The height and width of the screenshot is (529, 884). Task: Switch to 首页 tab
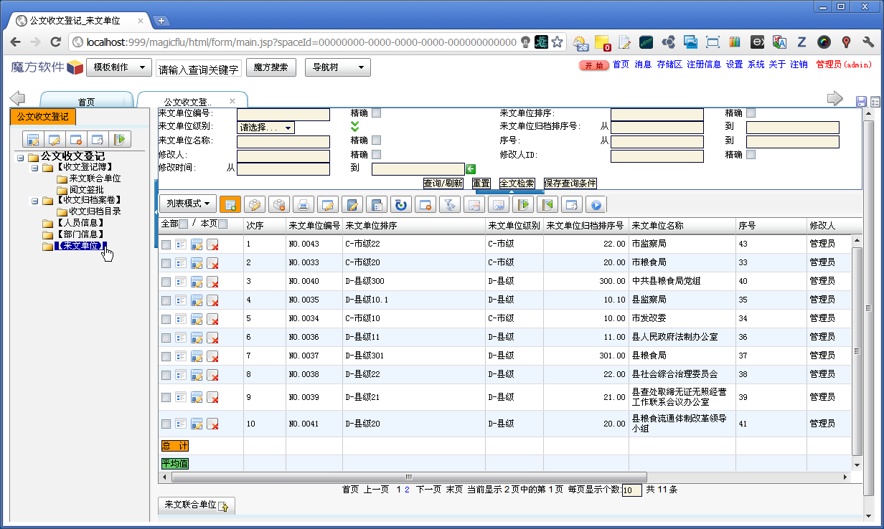tap(86, 102)
